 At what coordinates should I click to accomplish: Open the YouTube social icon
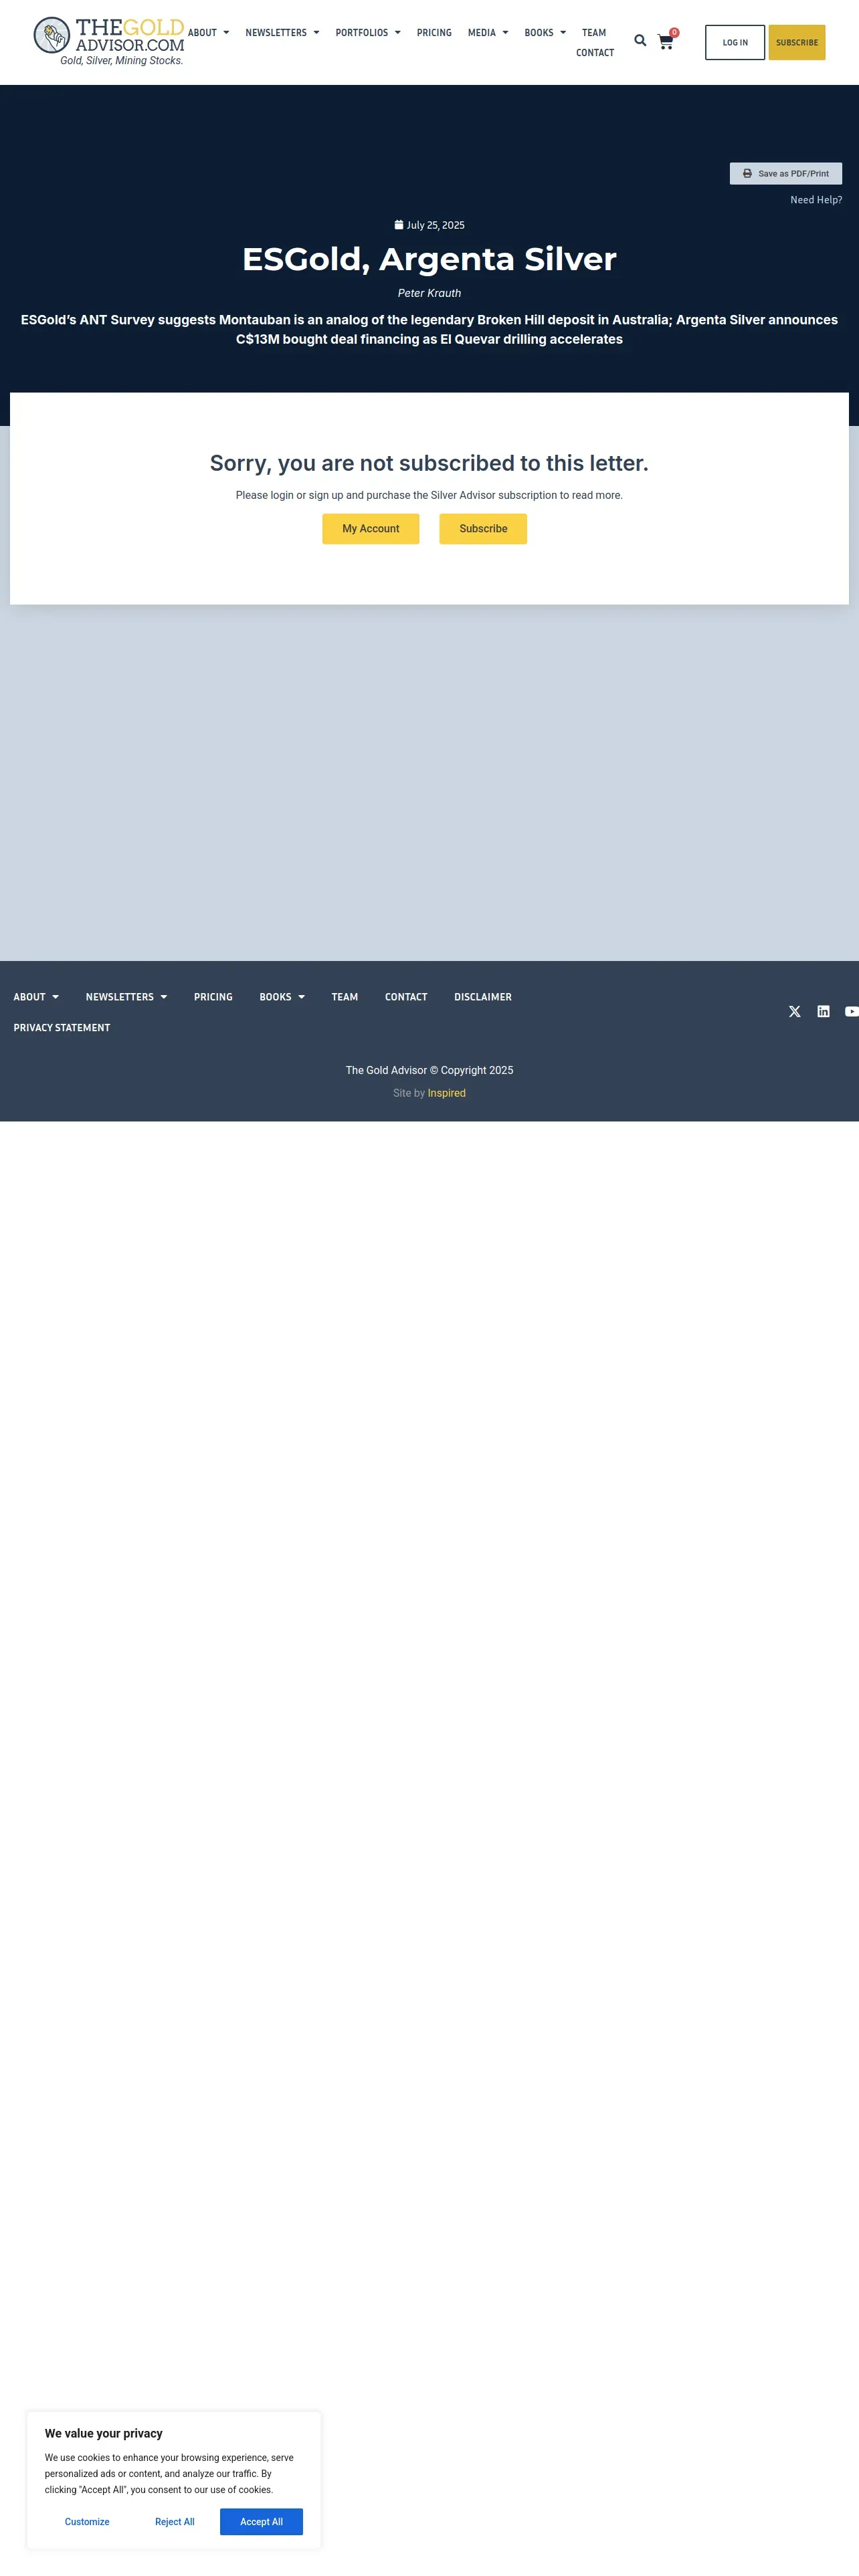(851, 1012)
